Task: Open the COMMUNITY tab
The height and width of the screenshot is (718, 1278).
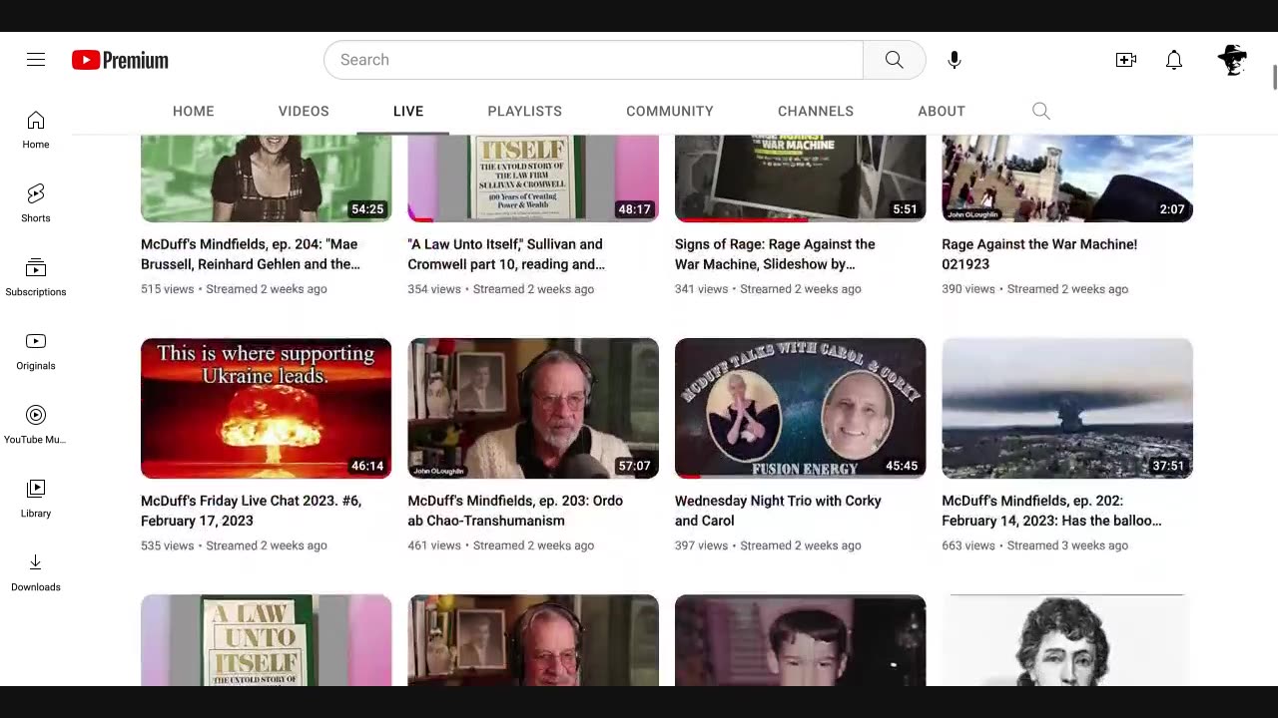Action: pyautogui.click(x=670, y=111)
